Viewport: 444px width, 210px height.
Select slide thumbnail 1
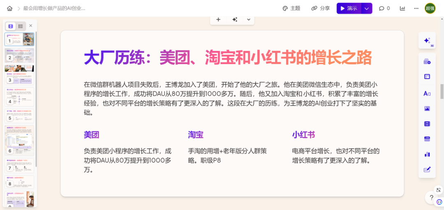tap(20, 39)
